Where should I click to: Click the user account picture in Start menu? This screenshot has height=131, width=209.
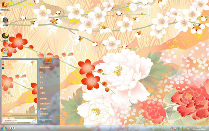49,59
